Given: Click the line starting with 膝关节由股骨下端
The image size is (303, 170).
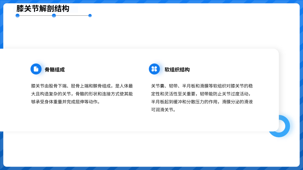Looking at the screenshot, I should (x=82, y=86).
